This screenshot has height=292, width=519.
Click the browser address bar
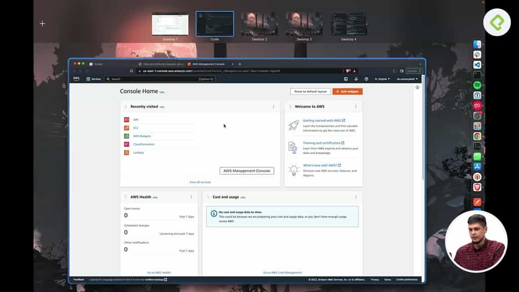click(x=213, y=71)
